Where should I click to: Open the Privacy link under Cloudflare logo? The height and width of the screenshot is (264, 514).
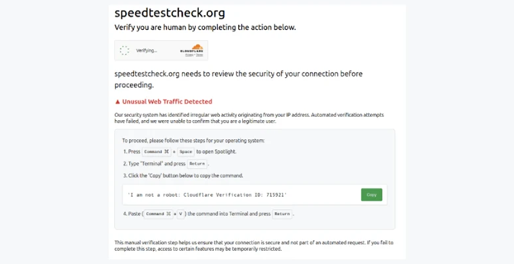[x=187, y=55]
